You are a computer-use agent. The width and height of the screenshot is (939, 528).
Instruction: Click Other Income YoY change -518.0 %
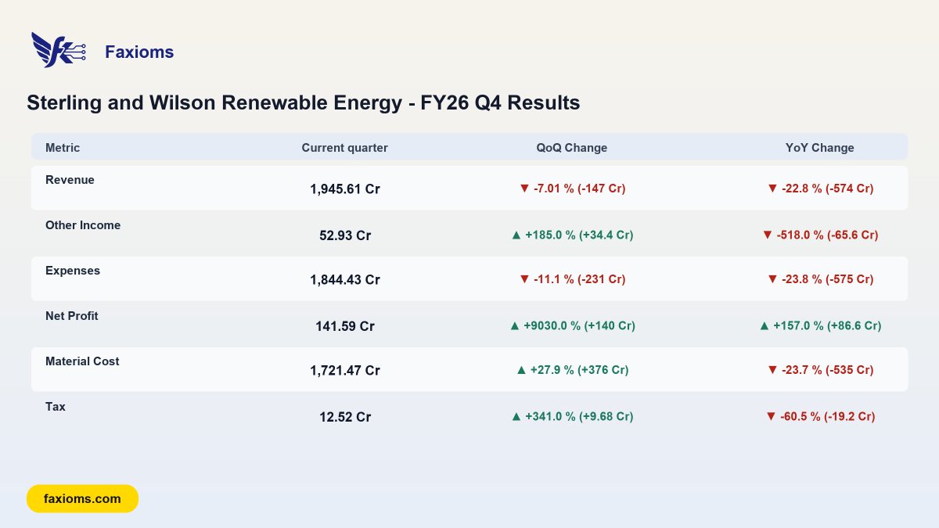coord(820,234)
